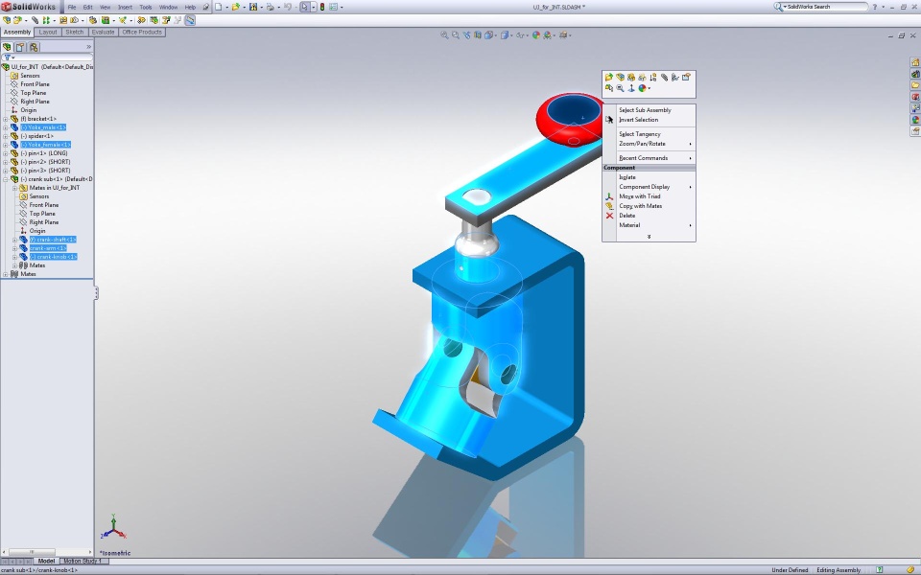Choose Isolate in context menu
Viewport: 921px width, 575px height.
click(x=649, y=177)
